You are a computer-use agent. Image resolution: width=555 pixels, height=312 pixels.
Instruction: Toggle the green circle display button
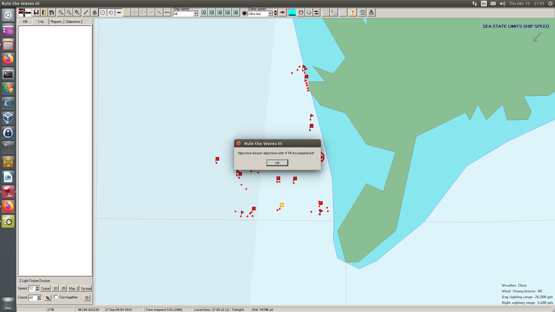[x=127, y=12]
